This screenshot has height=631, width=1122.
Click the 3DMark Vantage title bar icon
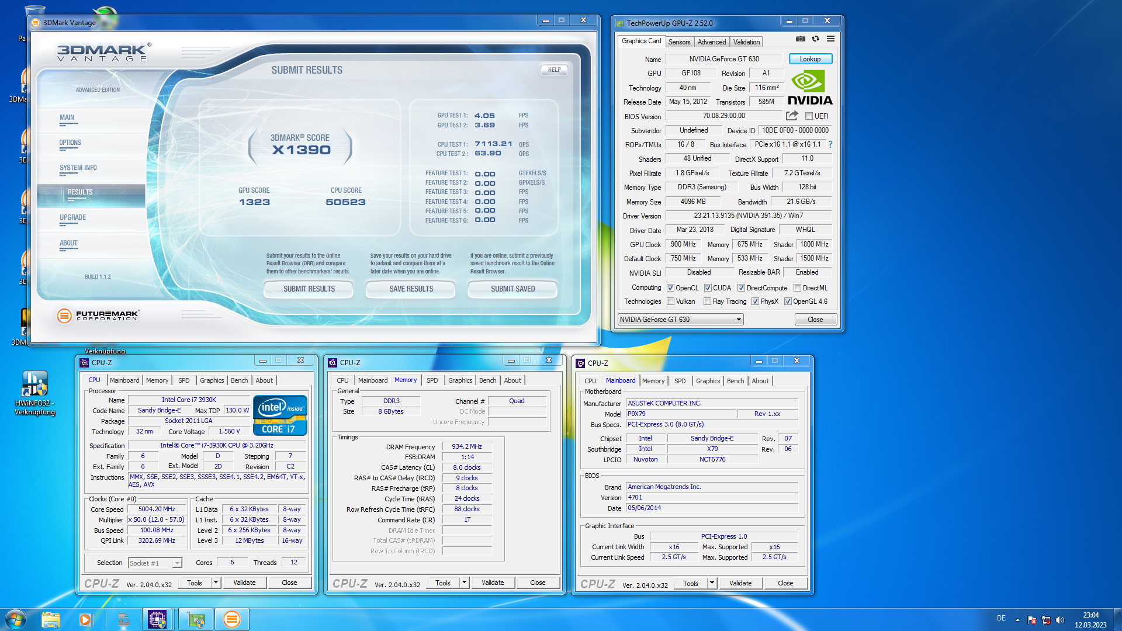pos(36,23)
